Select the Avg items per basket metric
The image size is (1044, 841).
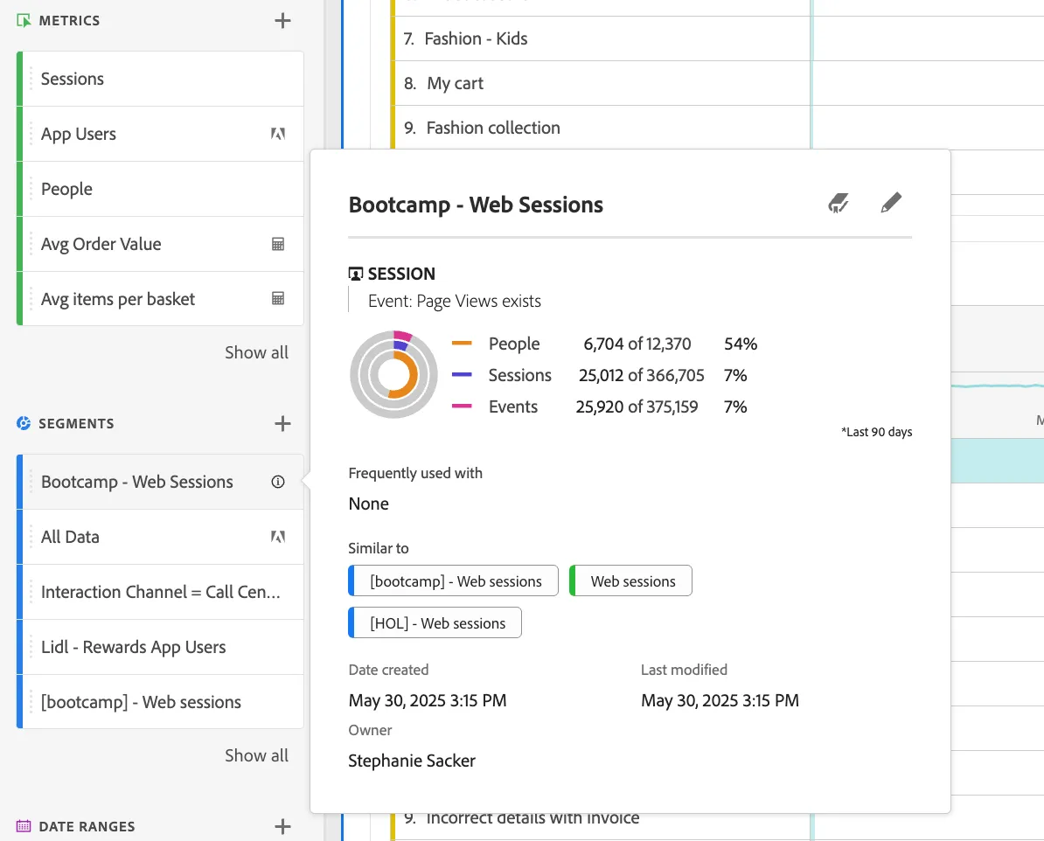coord(160,299)
